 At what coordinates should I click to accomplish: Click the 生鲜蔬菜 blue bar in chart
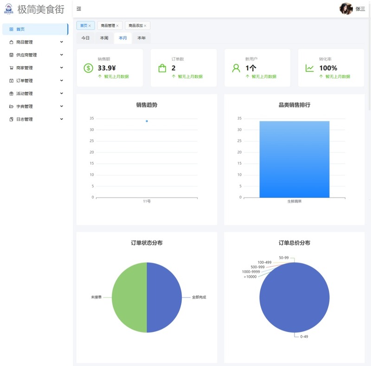tap(294, 159)
